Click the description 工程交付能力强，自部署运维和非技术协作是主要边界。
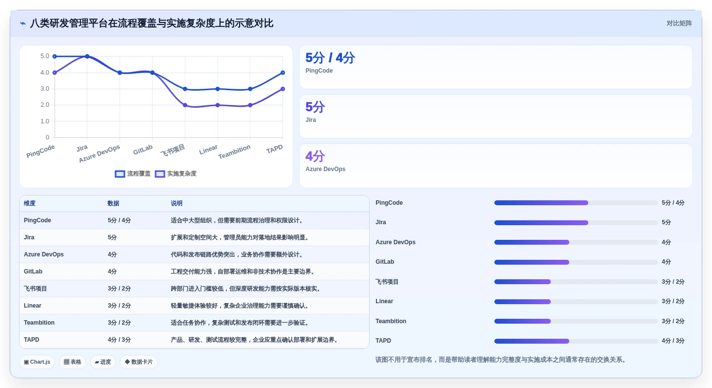The width and height of the screenshot is (712, 388). tap(244, 272)
